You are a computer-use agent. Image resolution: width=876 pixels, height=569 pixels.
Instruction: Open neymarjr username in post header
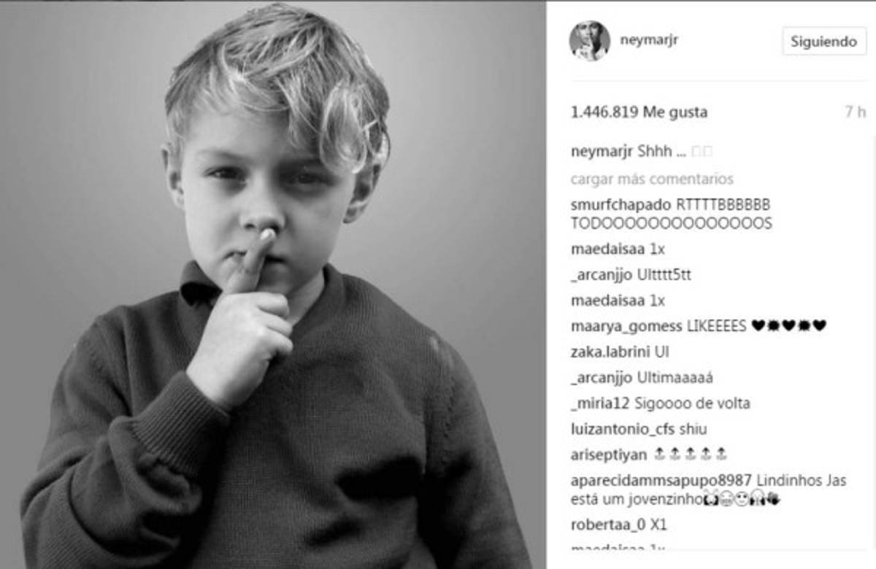pos(649,41)
